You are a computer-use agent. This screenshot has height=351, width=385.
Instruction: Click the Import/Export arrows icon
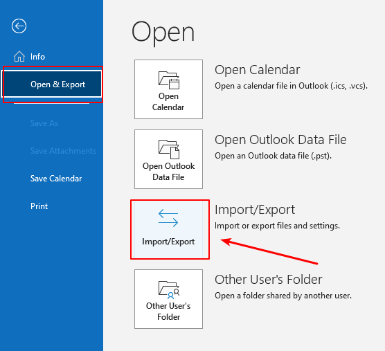pyautogui.click(x=168, y=218)
